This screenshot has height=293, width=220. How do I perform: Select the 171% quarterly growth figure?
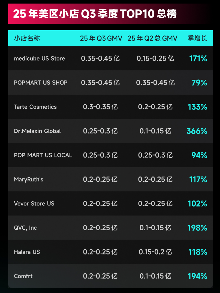(198, 58)
